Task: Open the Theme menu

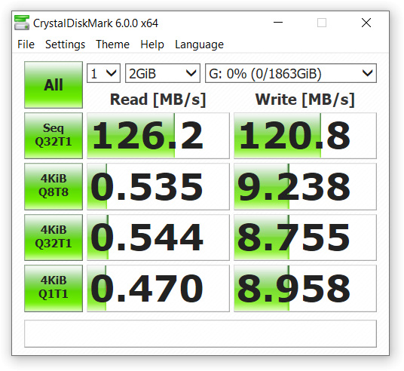Action: [112, 44]
